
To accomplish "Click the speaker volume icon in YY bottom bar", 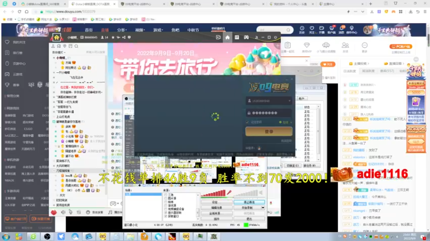I will pyautogui.click(x=63, y=212).
